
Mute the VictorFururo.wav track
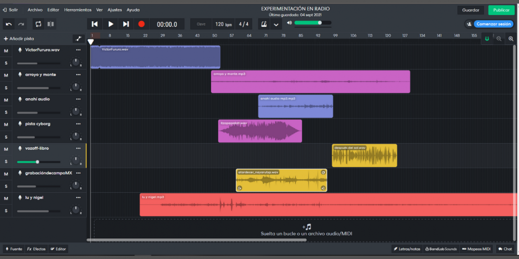pos(6,51)
